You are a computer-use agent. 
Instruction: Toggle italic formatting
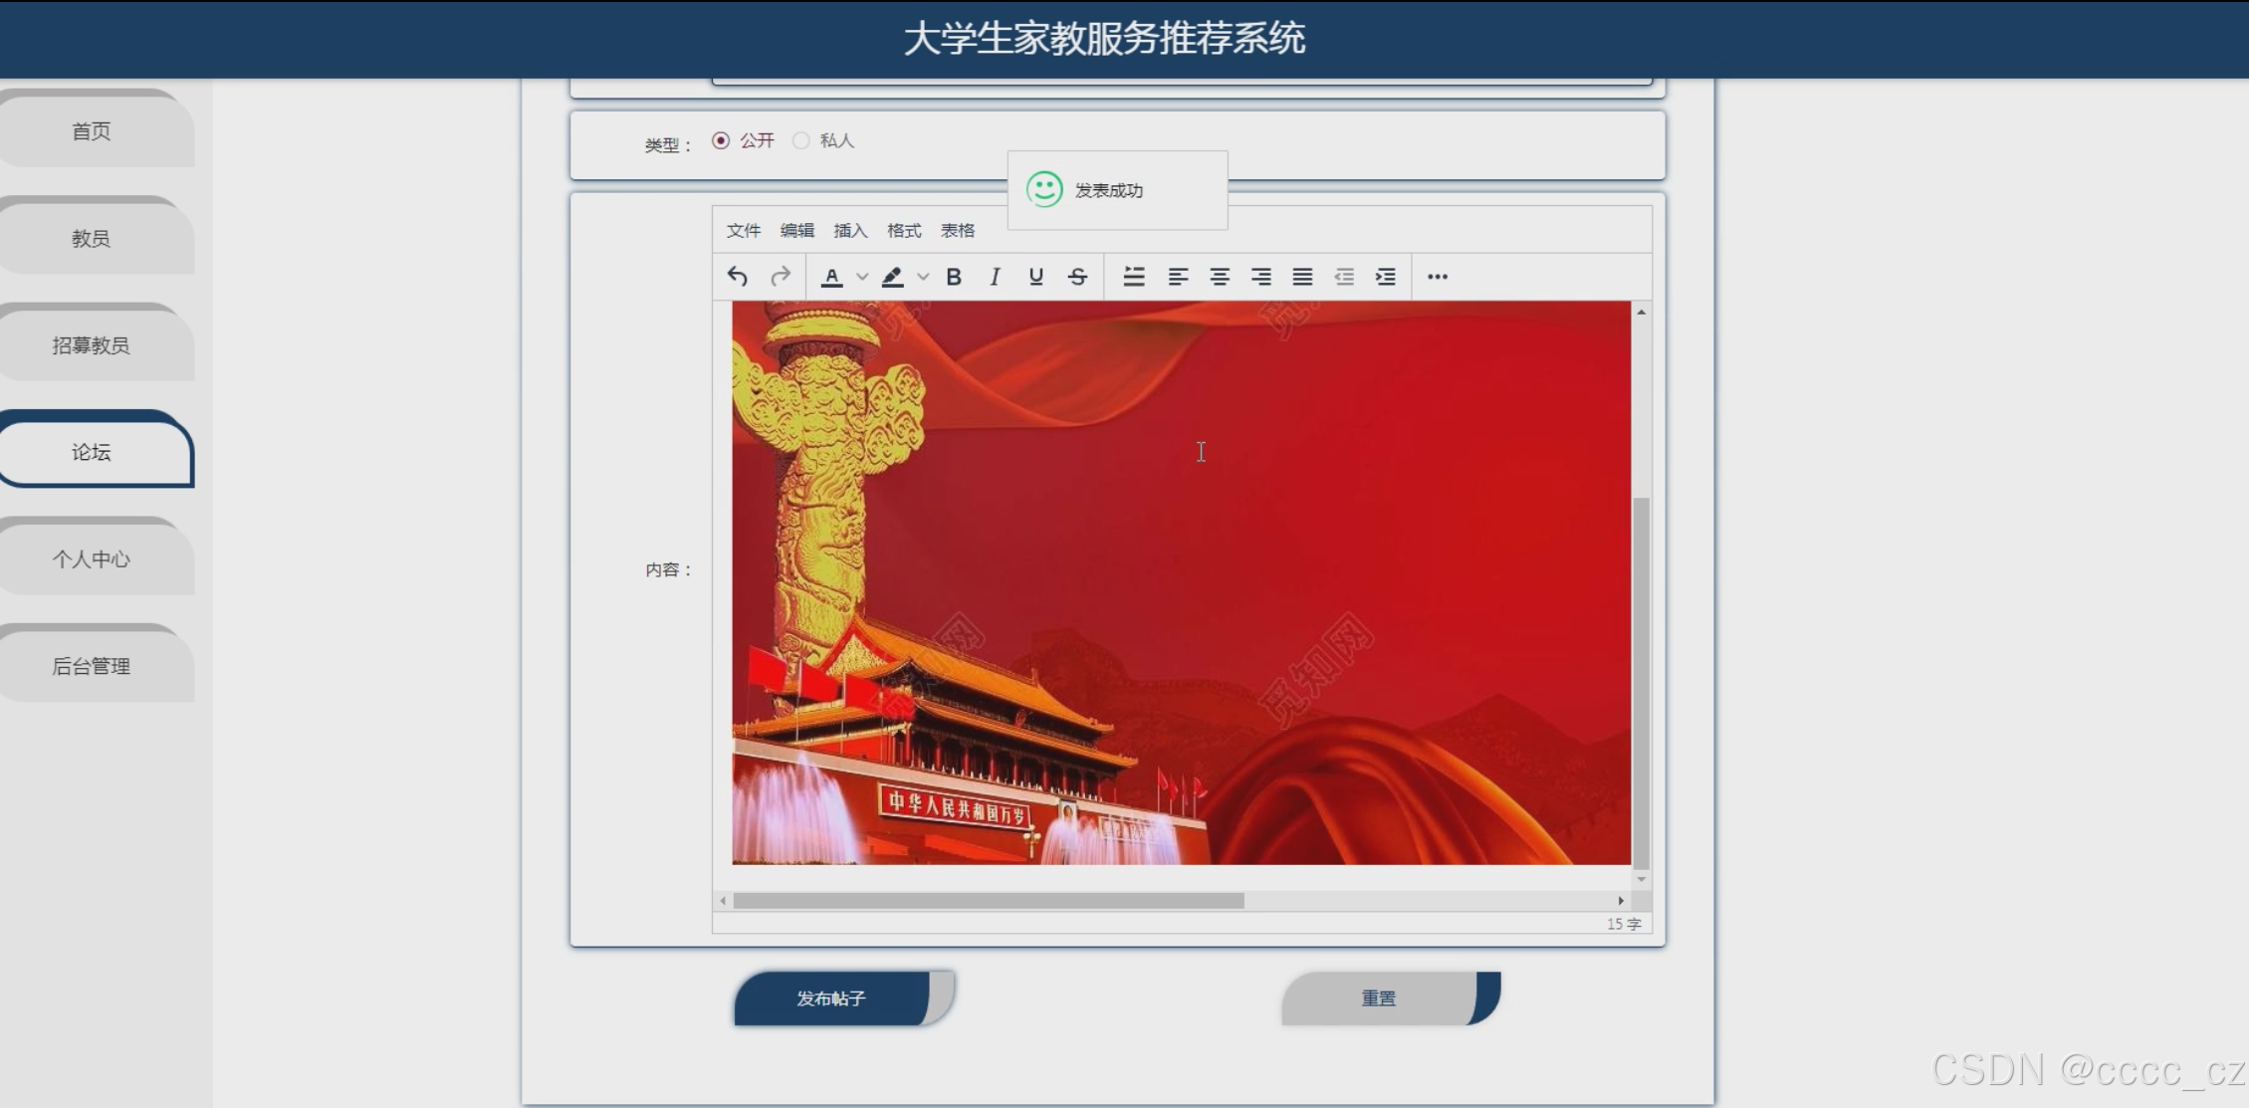[x=994, y=277]
